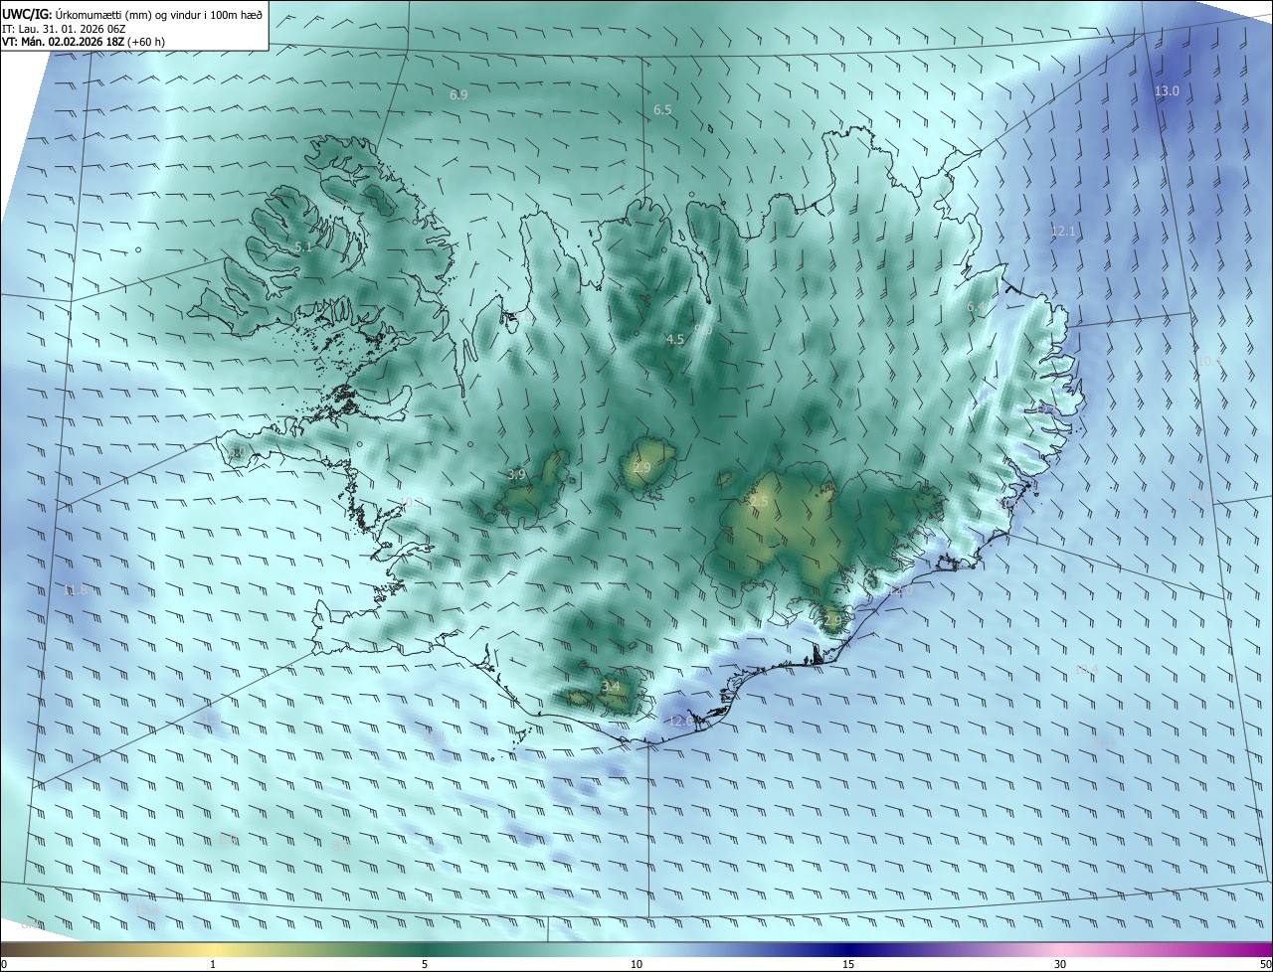The height and width of the screenshot is (972, 1273).
Task: Click the 6.9 precipitation value
Action: click(458, 94)
